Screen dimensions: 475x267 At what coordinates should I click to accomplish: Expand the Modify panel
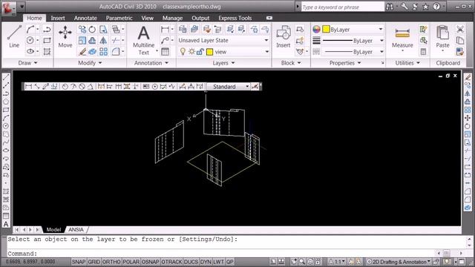90,63
